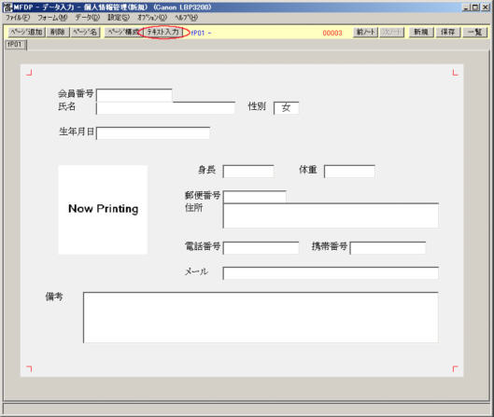Click the 氏名 name field
The height and width of the screenshot is (417, 494).
click(x=165, y=108)
